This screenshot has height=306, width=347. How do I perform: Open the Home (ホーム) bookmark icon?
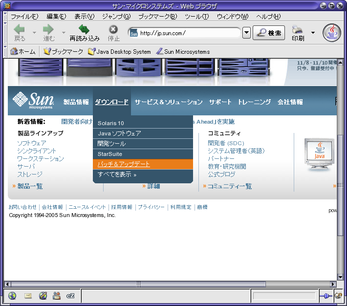click(x=14, y=51)
